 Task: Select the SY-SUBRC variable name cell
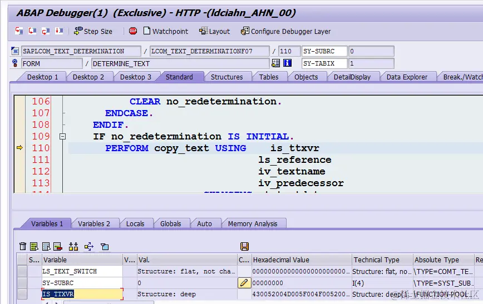click(82, 282)
